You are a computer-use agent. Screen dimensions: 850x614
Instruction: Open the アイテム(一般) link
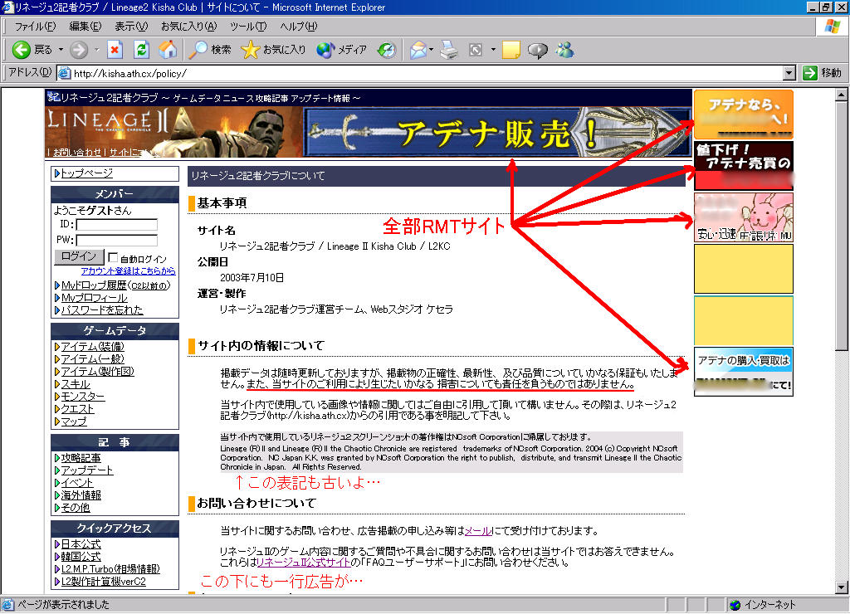pyautogui.click(x=92, y=358)
